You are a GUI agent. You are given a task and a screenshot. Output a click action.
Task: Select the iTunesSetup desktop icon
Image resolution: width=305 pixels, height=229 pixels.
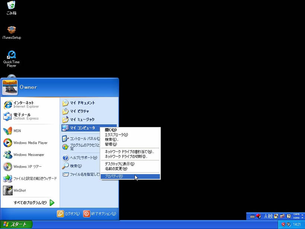tap(12, 32)
